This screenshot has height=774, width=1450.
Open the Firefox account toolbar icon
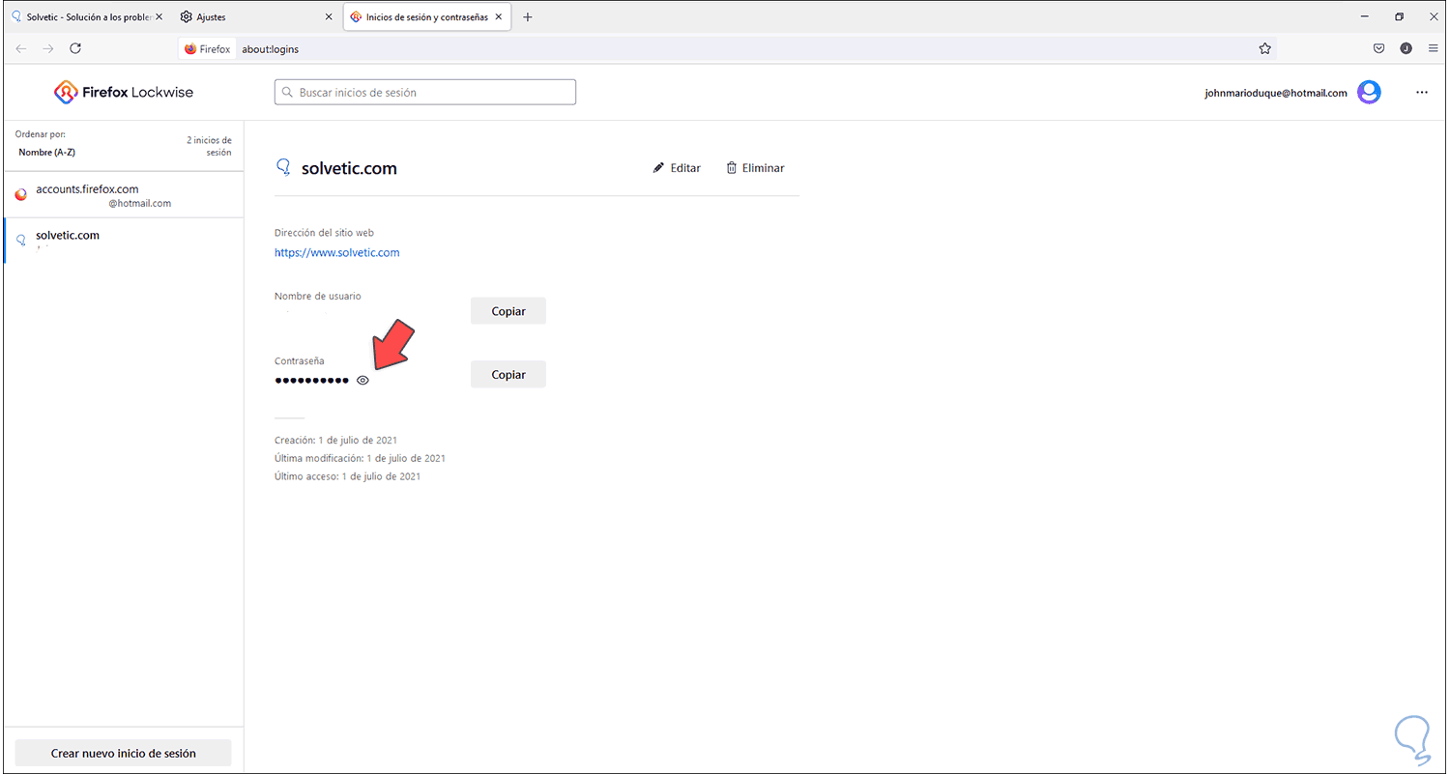(x=1406, y=48)
